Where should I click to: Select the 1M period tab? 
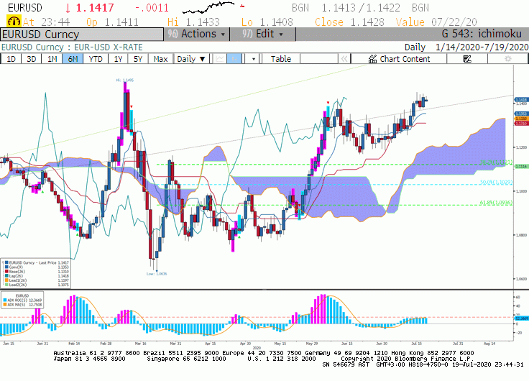pyautogui.click(x=52, y=59)
